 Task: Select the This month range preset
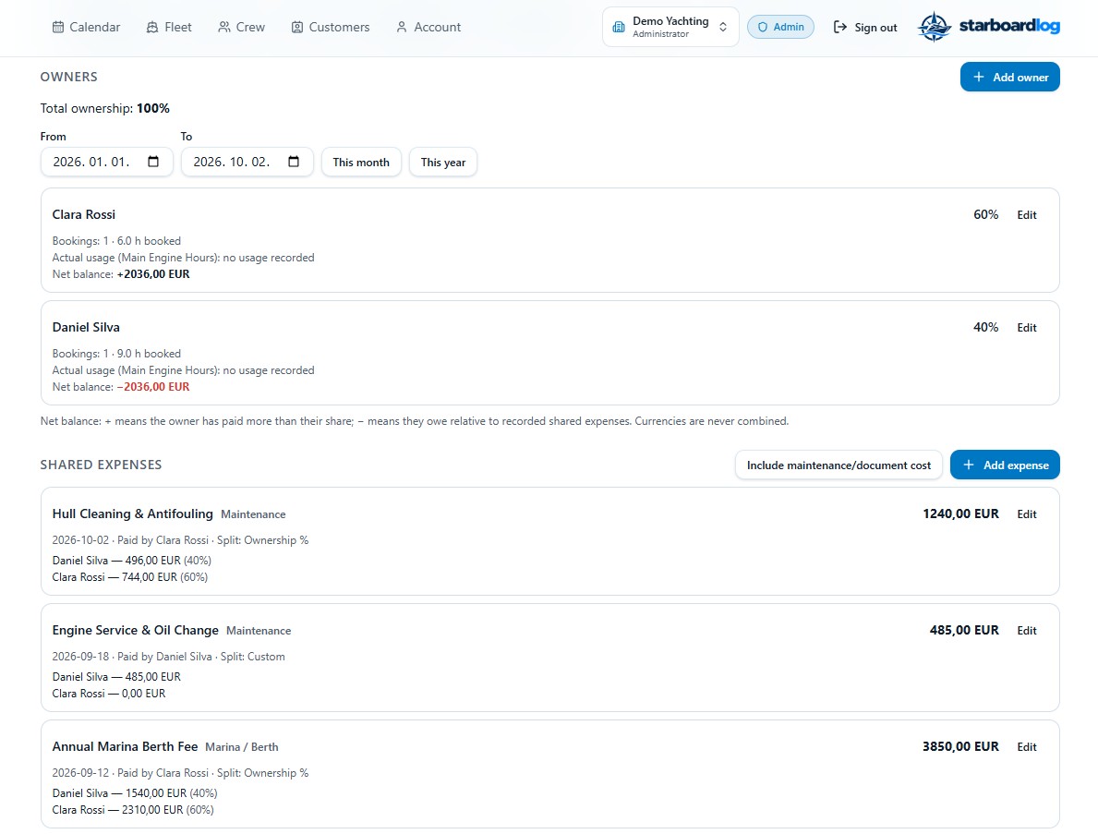(361, 163)
